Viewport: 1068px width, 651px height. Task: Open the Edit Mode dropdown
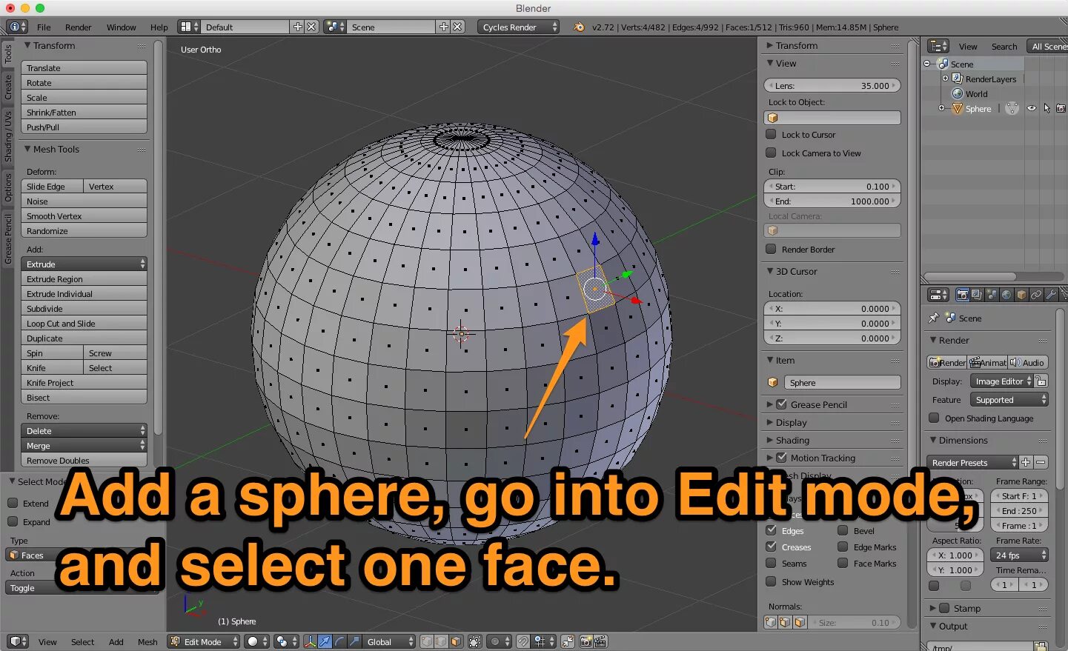coord(204,641)
